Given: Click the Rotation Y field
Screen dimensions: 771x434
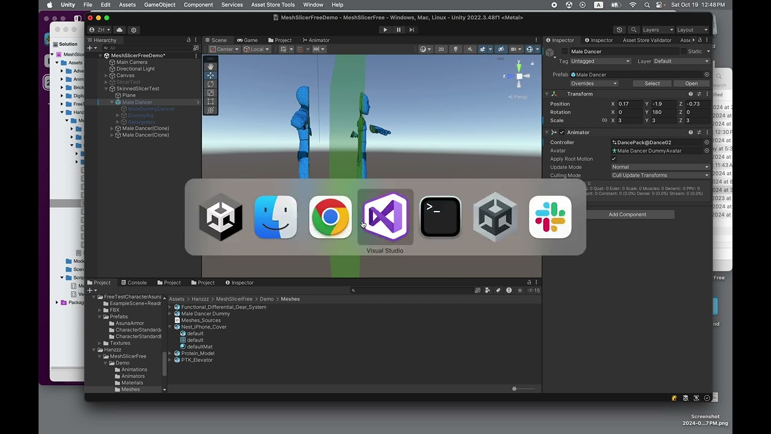Looking at the screenshot, I should (x=663, y=112).
